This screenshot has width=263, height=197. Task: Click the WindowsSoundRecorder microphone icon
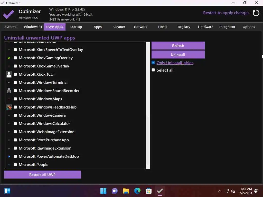[9, 91]
